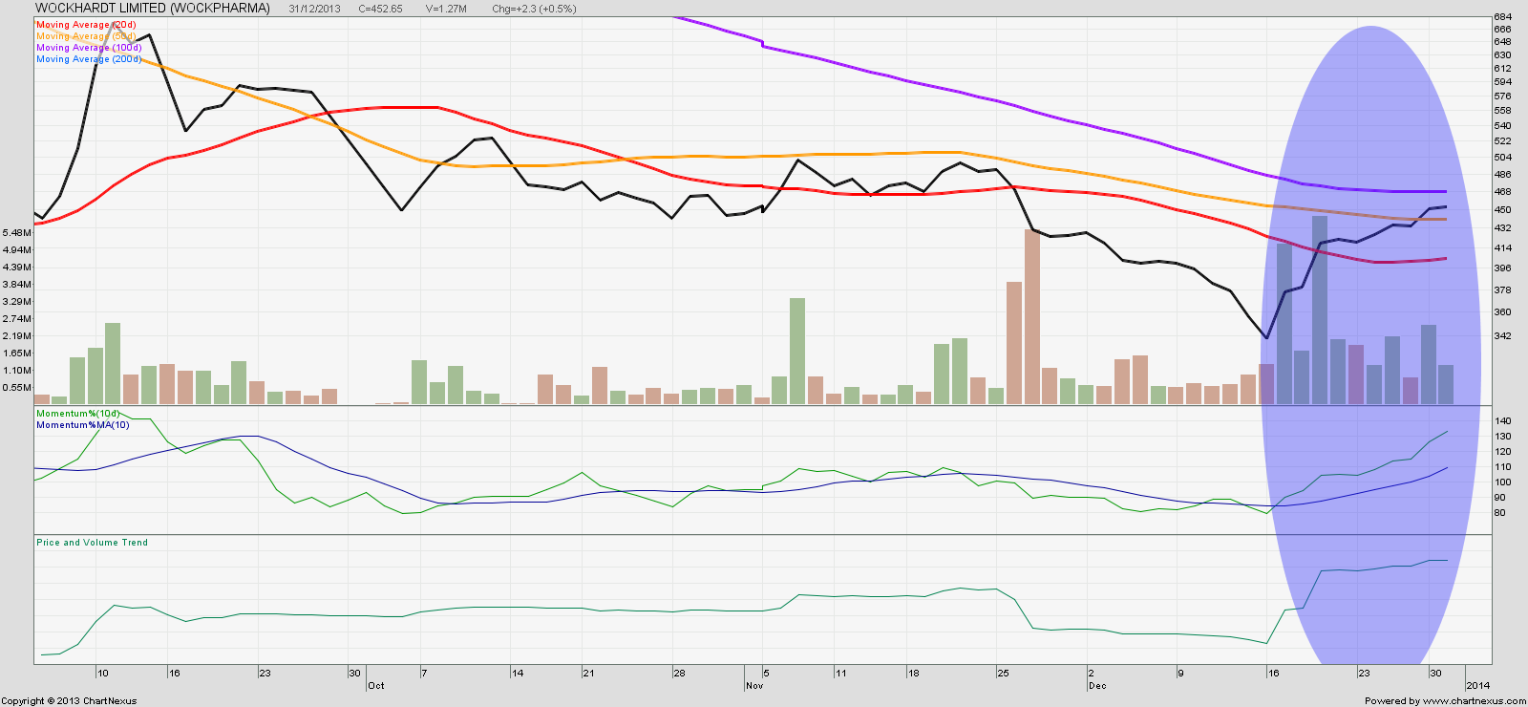Image resolution: width=1528 pixels, height=707 pixels.
Task: Select the date 31/12/2013 in the header
Action: [x=314, y=9]
